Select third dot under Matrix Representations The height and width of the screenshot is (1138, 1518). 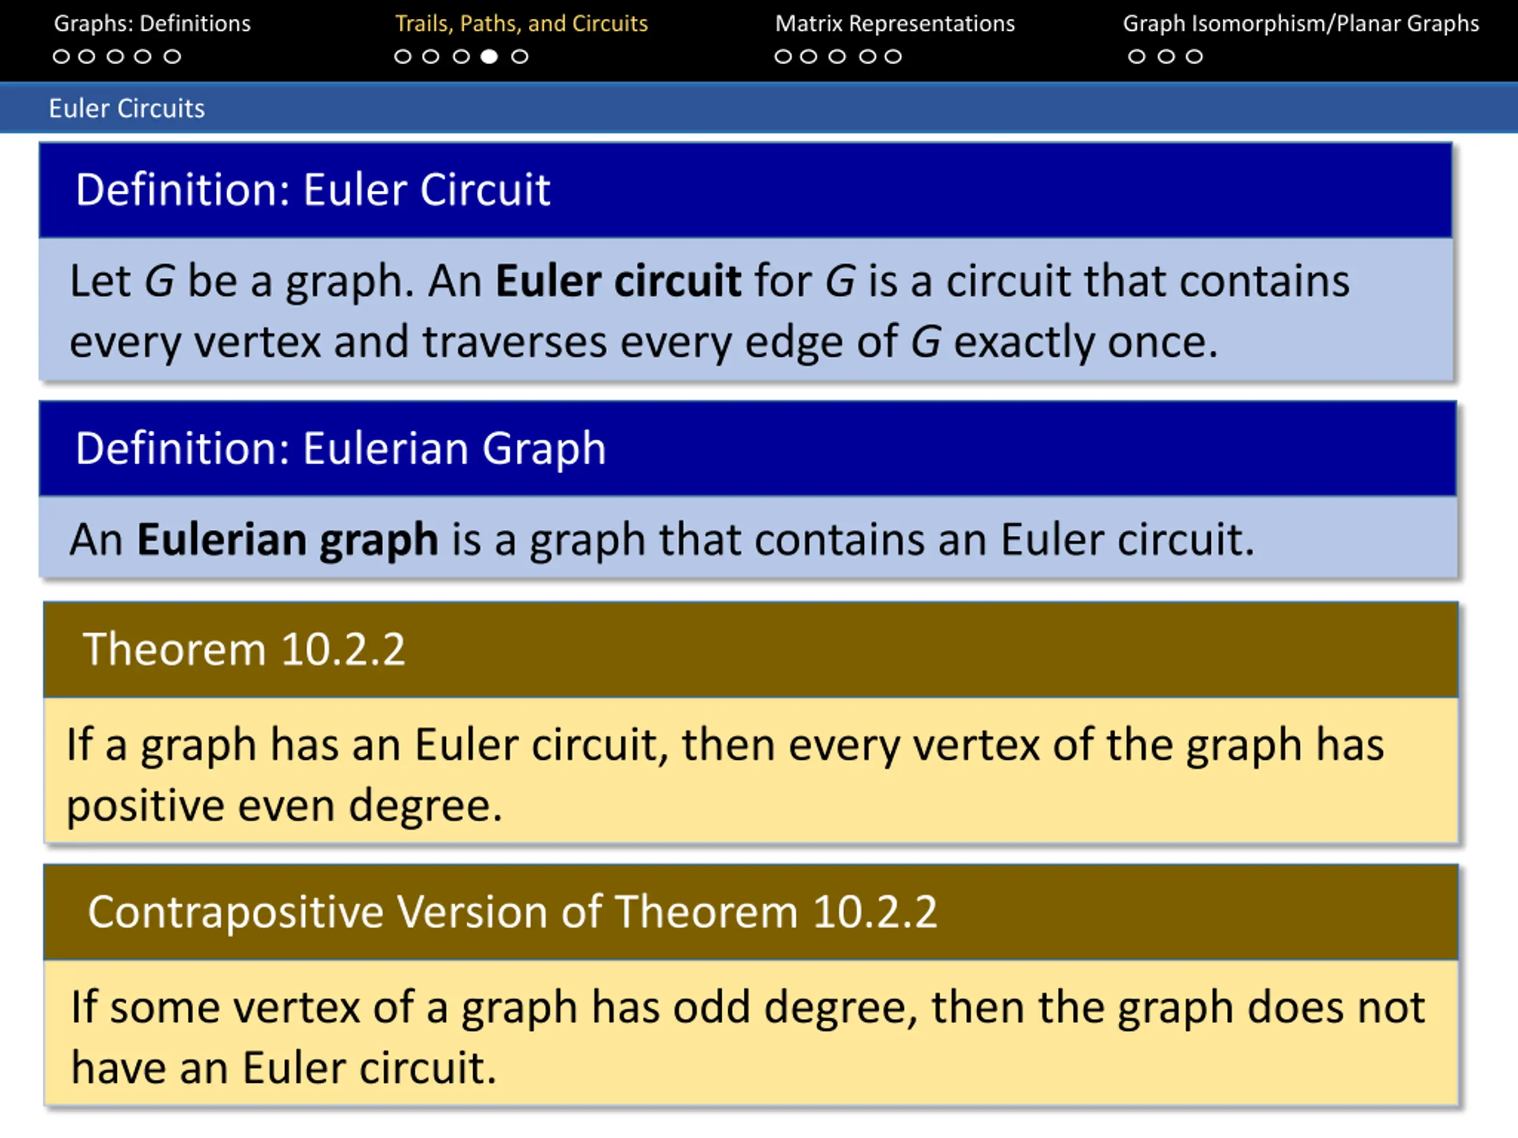[837, 56]
